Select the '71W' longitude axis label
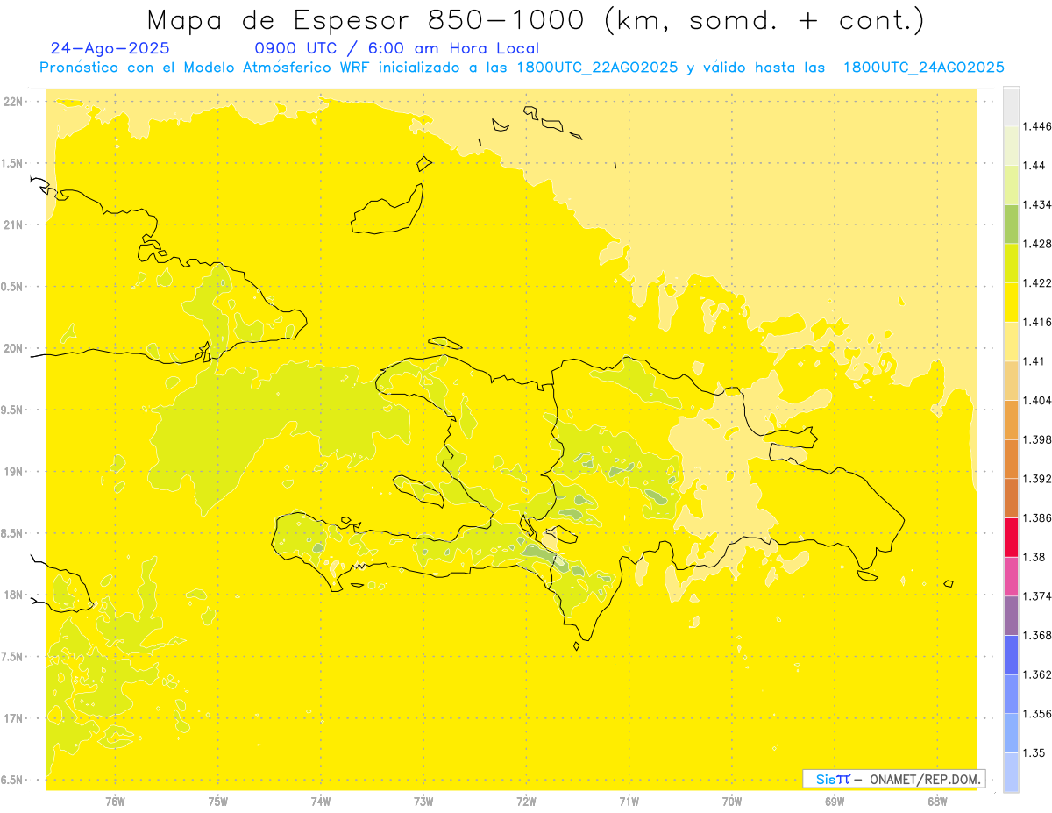This screenshot has width=1052, height=813. pos(629,800)
